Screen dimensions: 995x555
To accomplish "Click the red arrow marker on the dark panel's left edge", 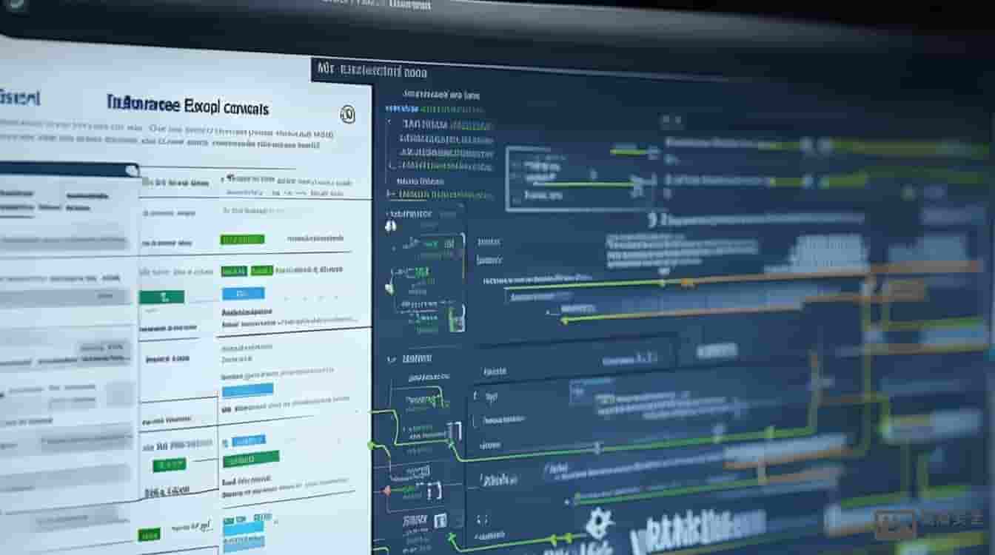I will click(386, 490).
